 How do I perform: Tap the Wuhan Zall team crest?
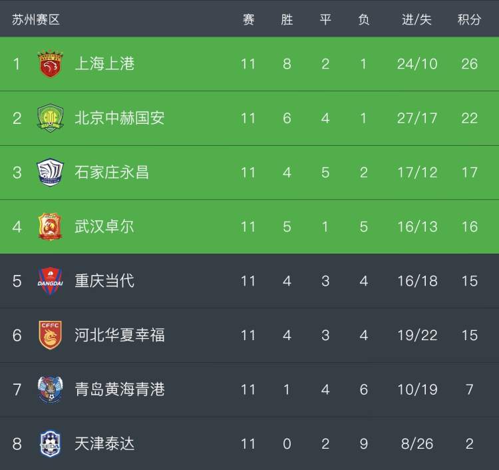click(50, 227)
